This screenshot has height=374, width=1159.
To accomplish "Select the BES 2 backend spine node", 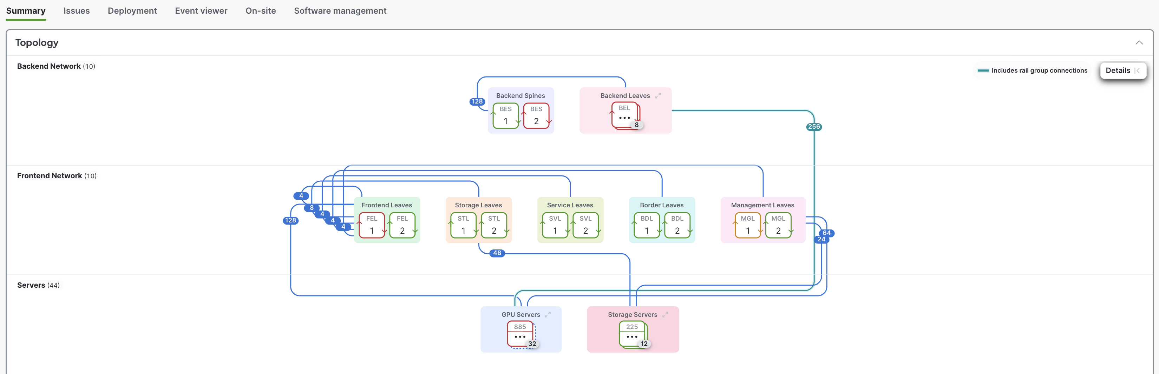I will 536,116.
